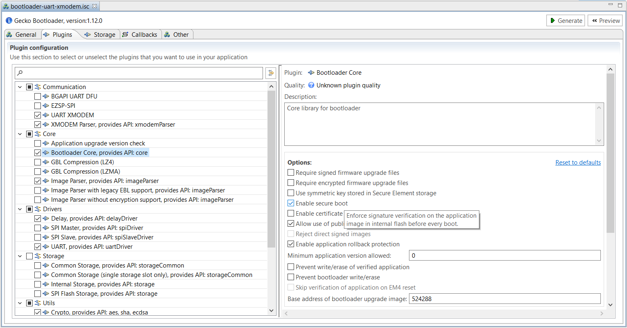Click the Communication category group icon

(38, 87)
